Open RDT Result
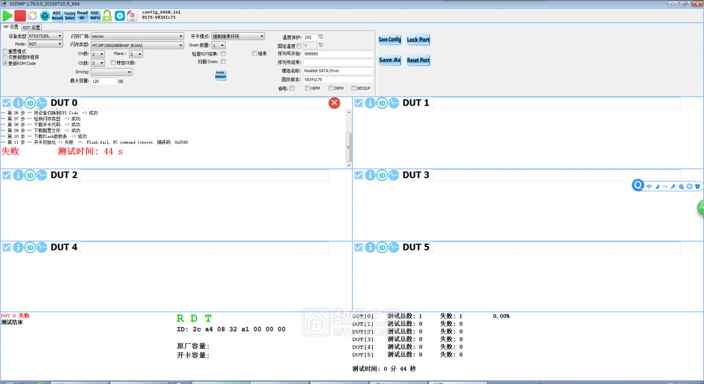704x384 pixels. (57, 16)
